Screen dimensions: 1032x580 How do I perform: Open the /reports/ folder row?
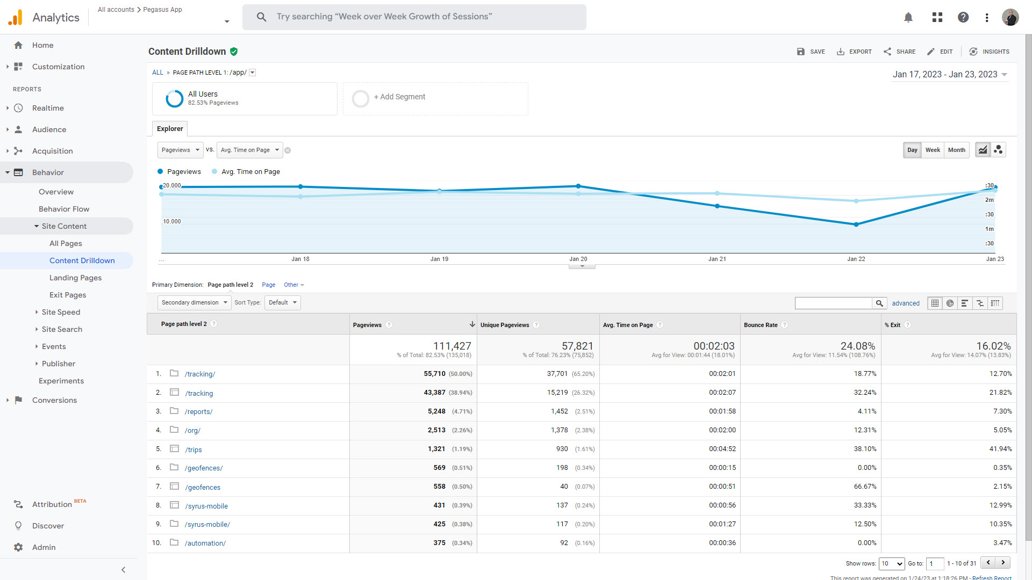(x=199, y=412)
